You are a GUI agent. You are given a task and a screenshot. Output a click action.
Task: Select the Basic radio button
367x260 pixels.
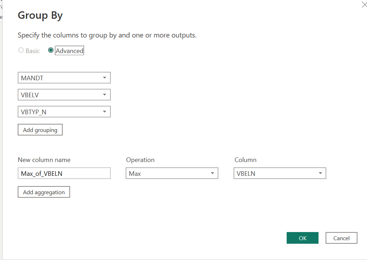[x=21, y=50]
